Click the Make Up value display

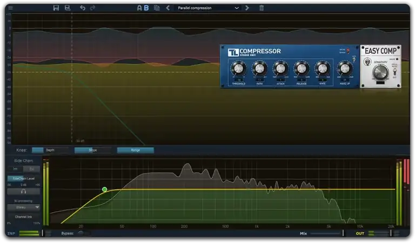(345, 80)
